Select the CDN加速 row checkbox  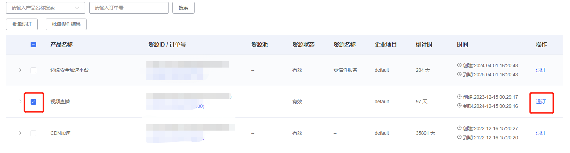(33, 133)
